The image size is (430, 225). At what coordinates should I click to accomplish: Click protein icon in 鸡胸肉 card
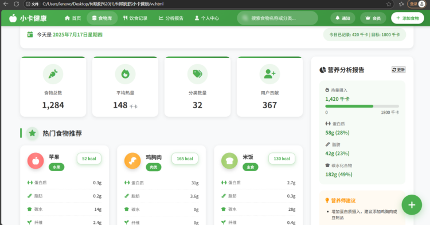click(x=127, y=183)
